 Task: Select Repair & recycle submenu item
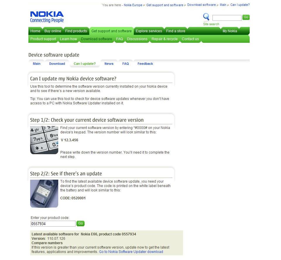pyautogui.click(x=165, y=39)
